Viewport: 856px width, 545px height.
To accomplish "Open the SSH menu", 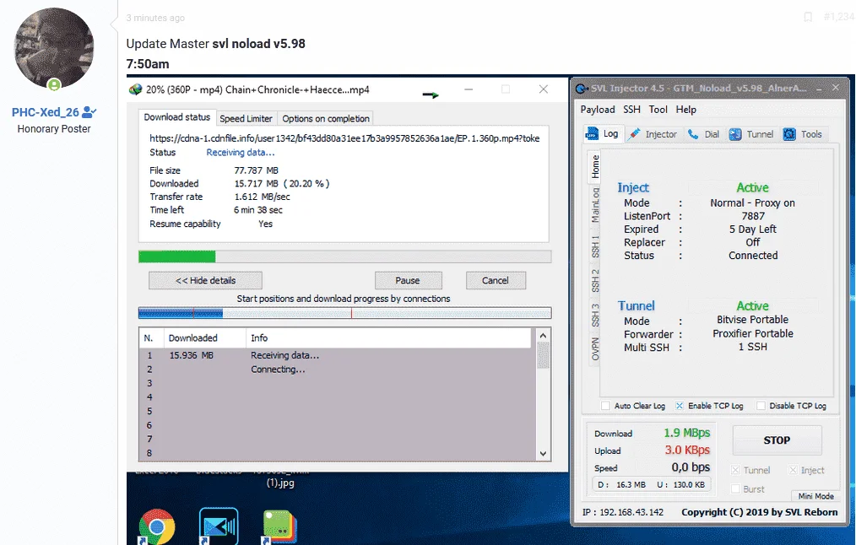I will (x=631, y=110).
